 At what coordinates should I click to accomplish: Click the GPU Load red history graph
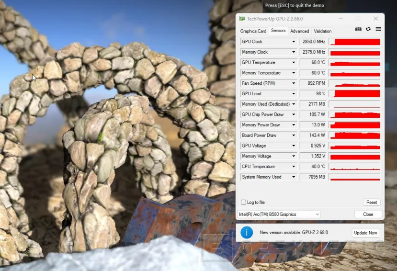pos(354,94)
